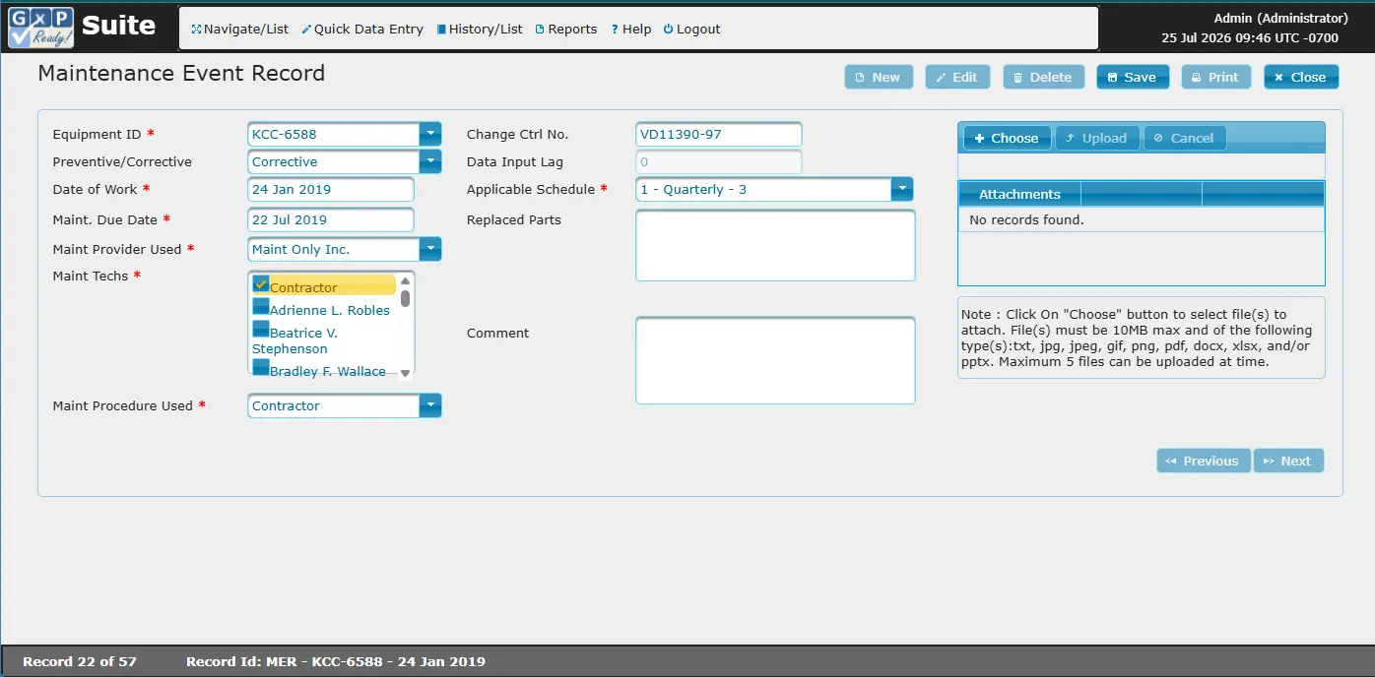The image size is (1375, 677).
Task: Click the Cancel upload button
Action: [1184, 138]
